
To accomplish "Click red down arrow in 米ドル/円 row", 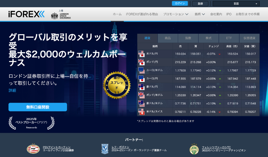I will click(x=220, y=54).
